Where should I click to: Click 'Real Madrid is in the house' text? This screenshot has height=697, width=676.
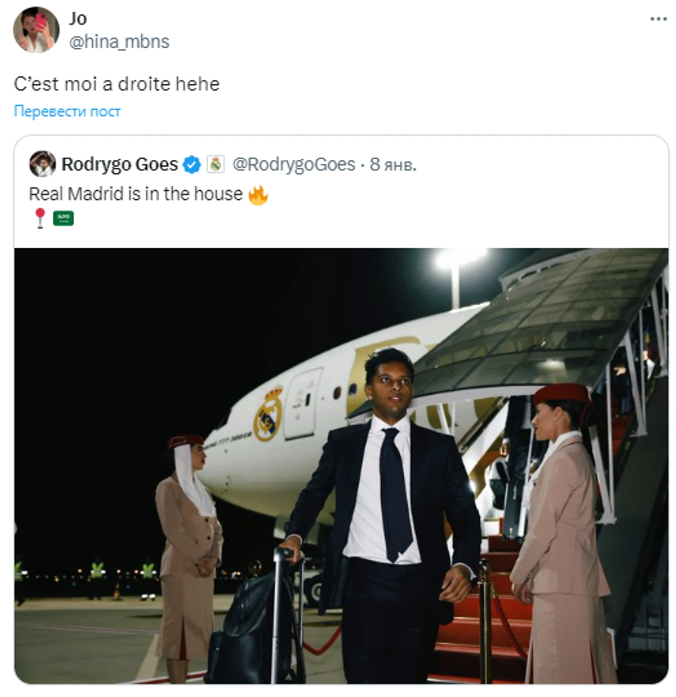tap(135, 194)
